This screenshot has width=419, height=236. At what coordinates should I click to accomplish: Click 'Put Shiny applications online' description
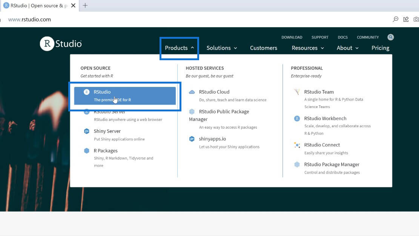coord(119,139)
